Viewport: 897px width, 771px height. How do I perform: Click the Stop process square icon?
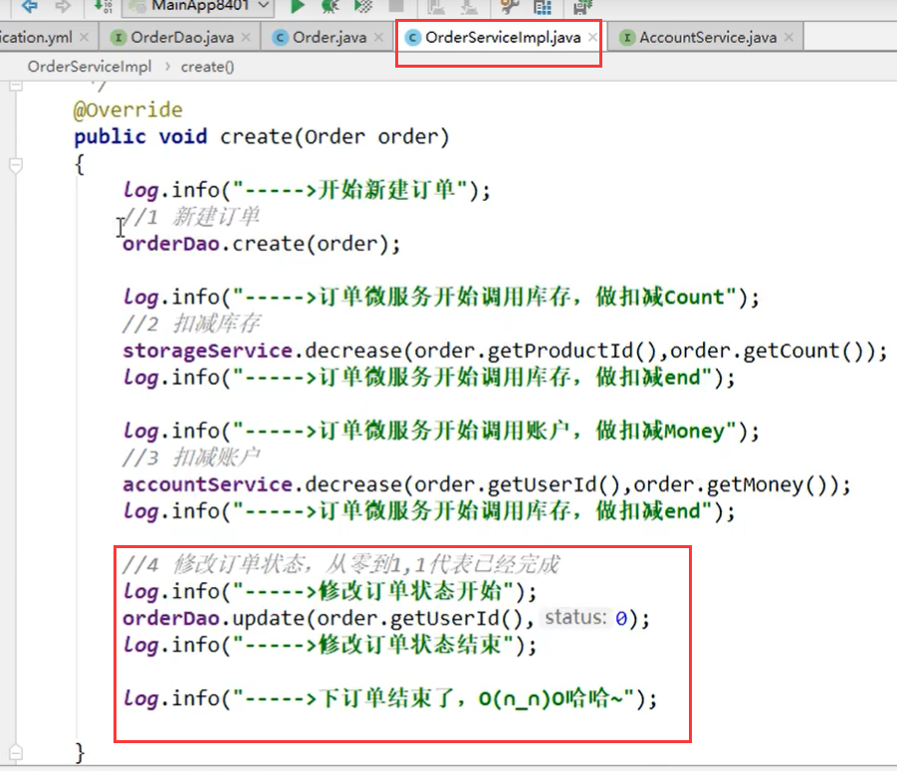point(396,6)
